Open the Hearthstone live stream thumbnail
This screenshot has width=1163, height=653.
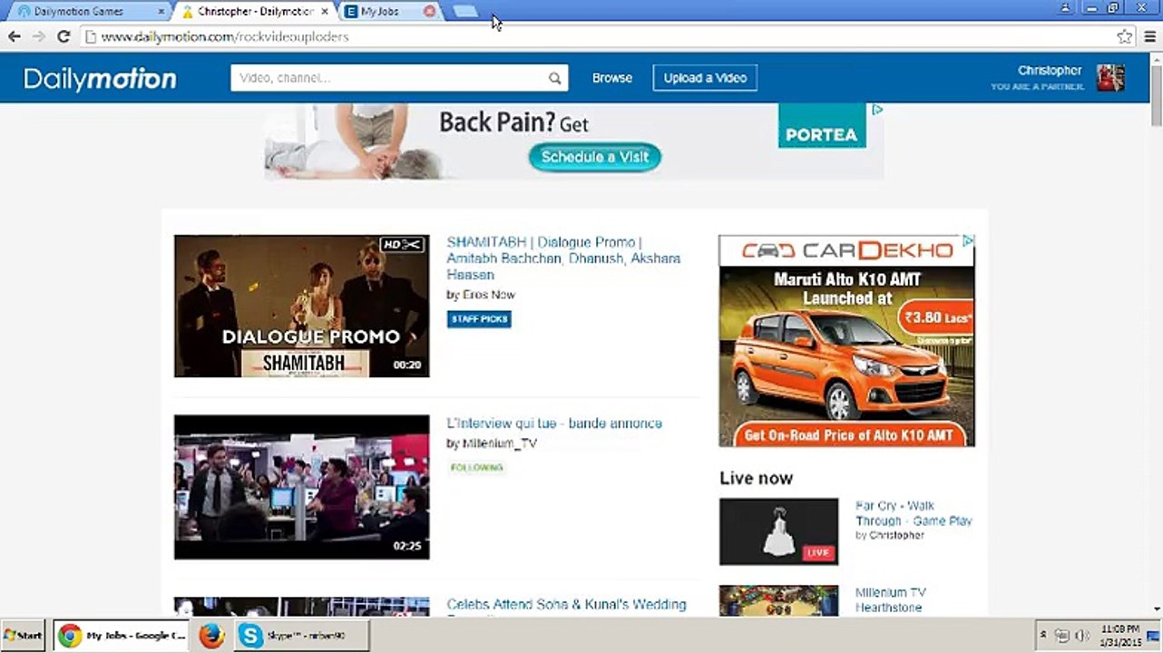click(x=779, y=601)
